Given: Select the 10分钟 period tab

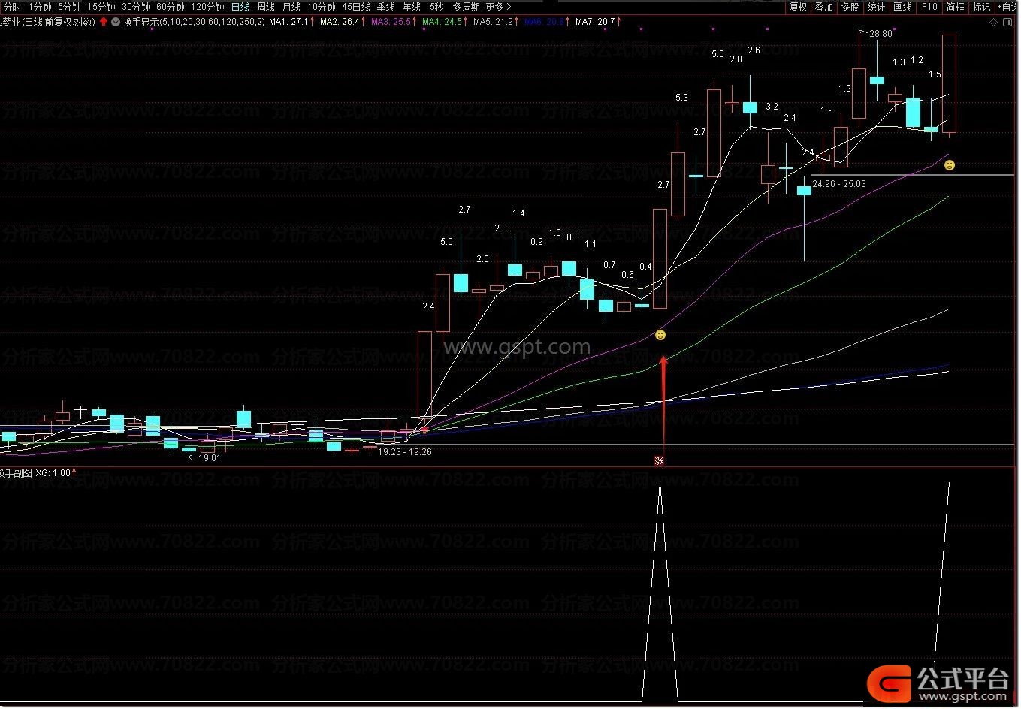Looking at the screenshot, I should pos(322,7).
